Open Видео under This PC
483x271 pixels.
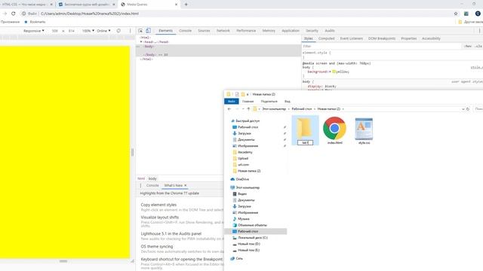pos(242,194)
